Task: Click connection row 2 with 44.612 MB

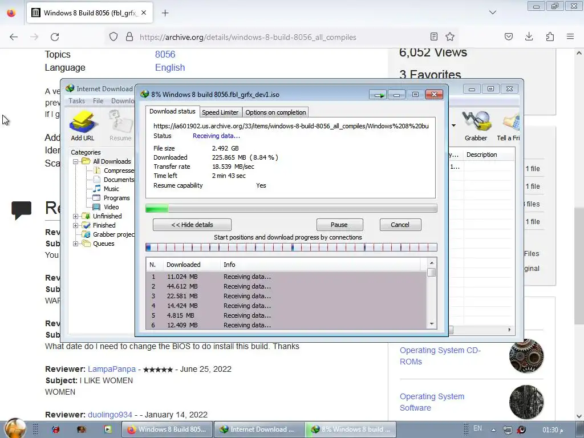Action: 286,286
